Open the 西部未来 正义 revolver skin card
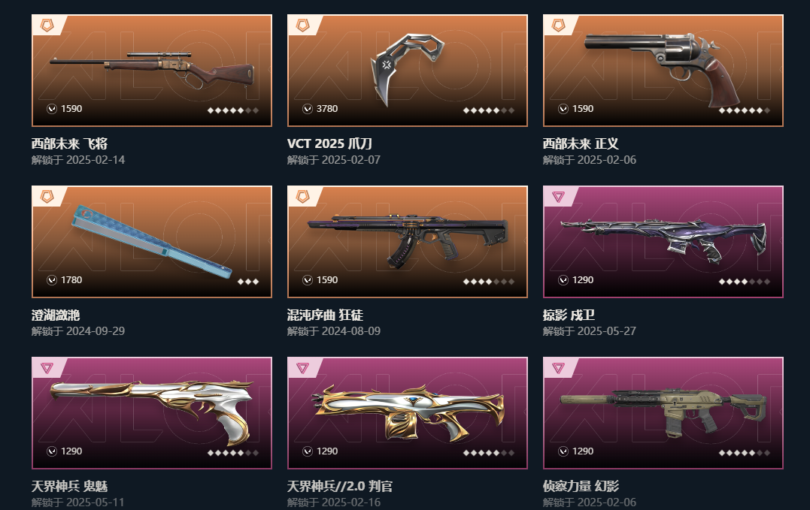 click(663, 71)
